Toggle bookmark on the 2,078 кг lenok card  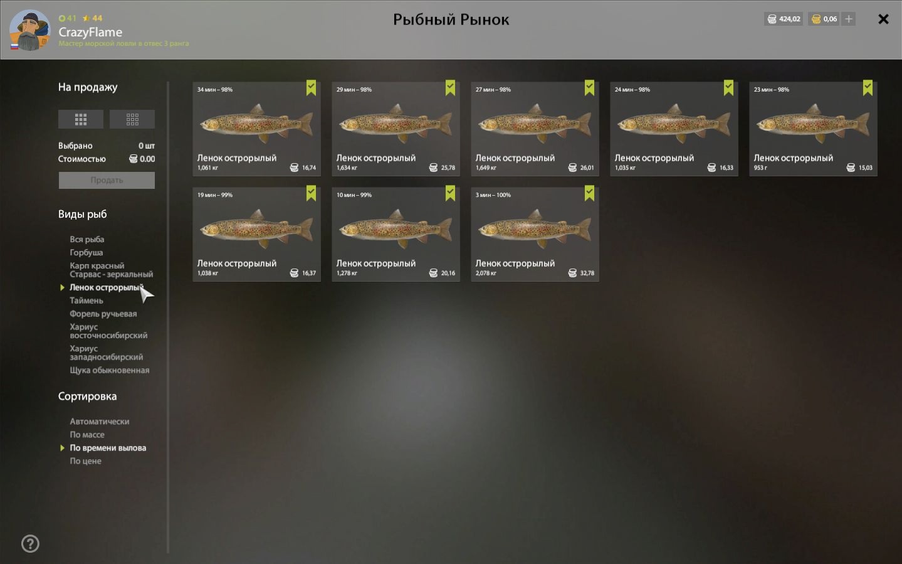click(x=589, y=193)
